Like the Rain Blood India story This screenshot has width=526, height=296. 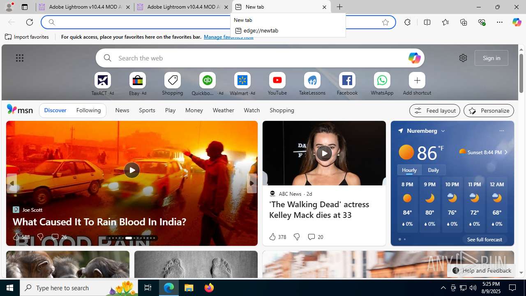[x=21, y=237]
